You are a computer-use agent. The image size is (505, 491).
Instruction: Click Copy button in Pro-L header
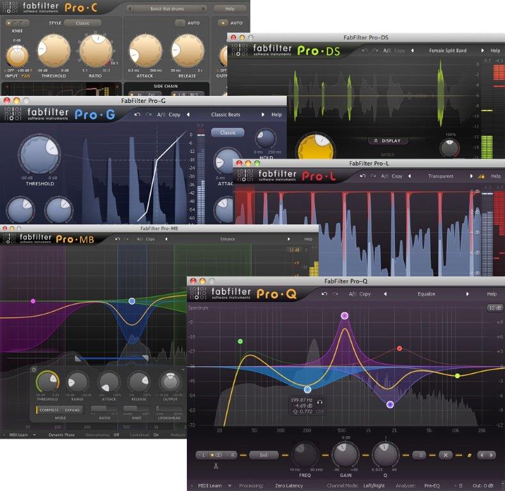tap(397, 176)
